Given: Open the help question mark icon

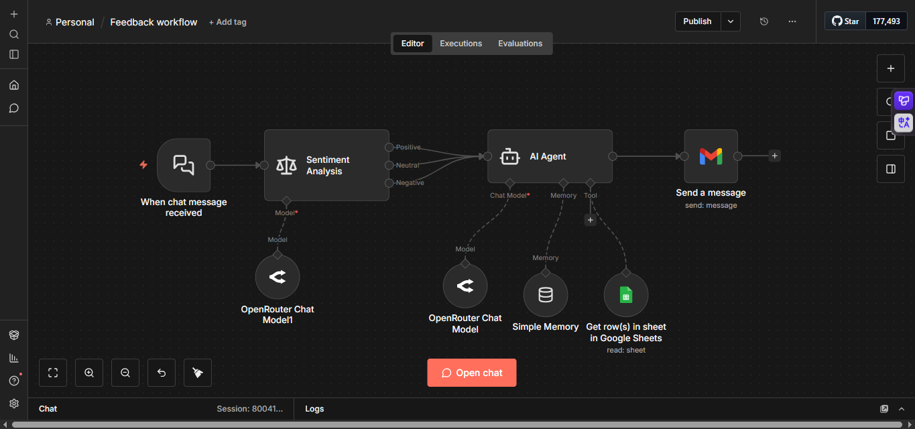Looking at the screenshot, I should click(14, 381).
